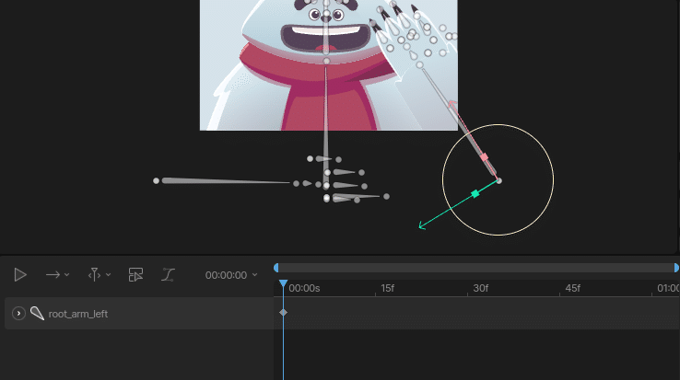Screen dimensions: 680x380
Task: Click the 00:00:00 timecode display
Action: (226, 275)
